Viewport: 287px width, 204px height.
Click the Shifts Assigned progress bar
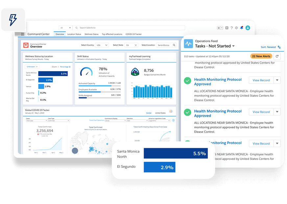point(100,98)
